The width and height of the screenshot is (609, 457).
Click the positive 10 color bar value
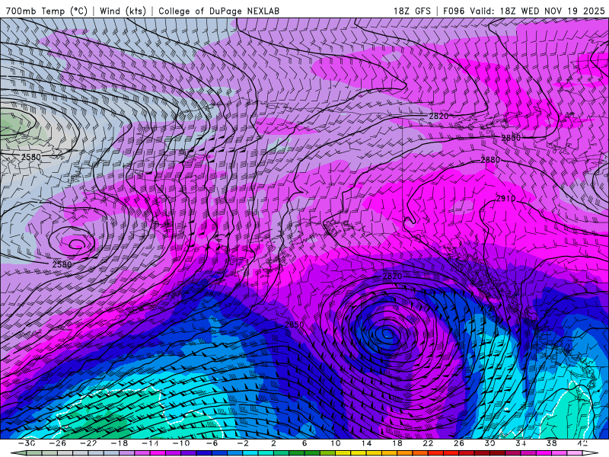pos(335,443)
